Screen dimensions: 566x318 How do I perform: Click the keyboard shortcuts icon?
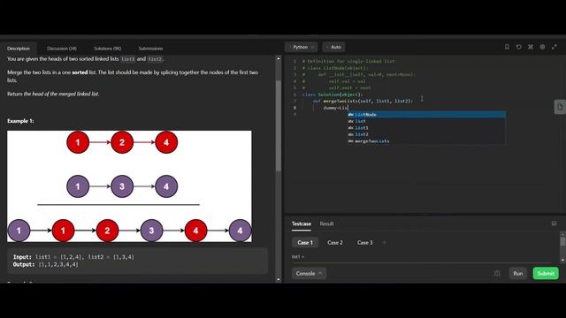click(531, 47)
